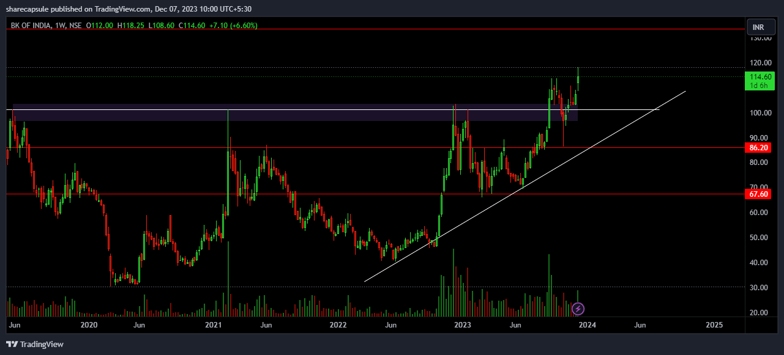
Task: Click the TradingView logo at bottom left
Action: pyautogui.click(x=35, y=344)
